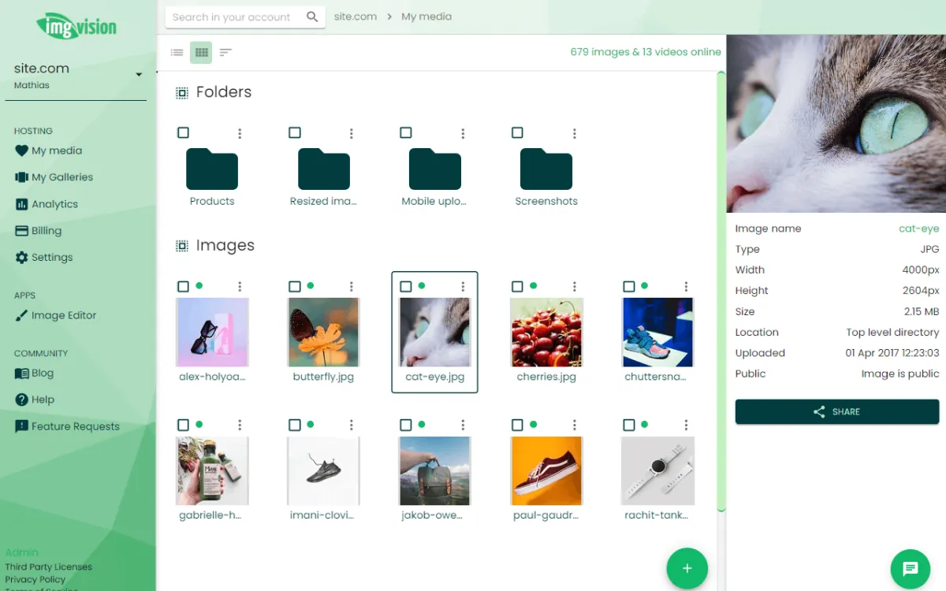The height and width of the screenshot is (591, 946).
Task: Go to My media in sidebar
Action: 57,151
